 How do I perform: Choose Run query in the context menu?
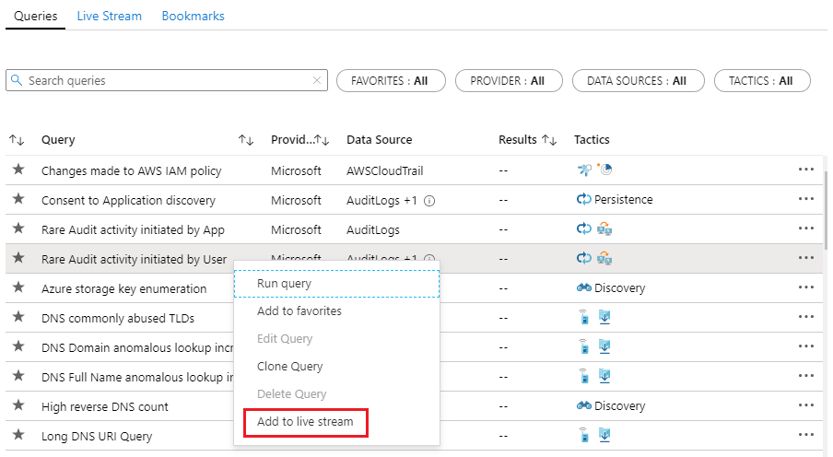pyautogui.click(x=284, y=284)
